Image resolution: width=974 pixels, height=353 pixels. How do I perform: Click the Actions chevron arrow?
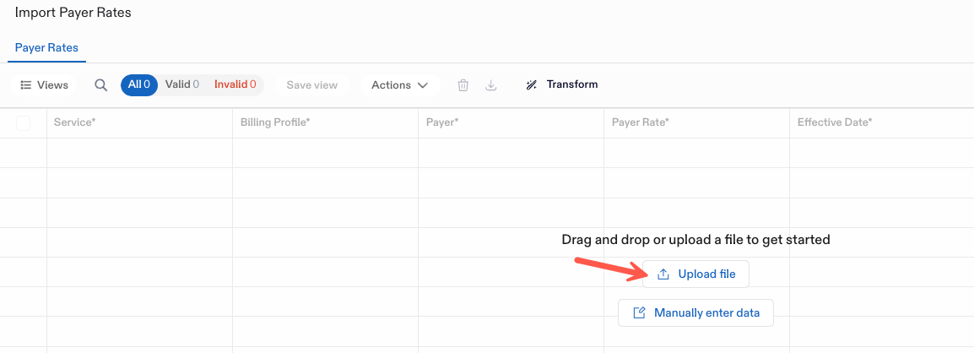click(x=422, y=85)
